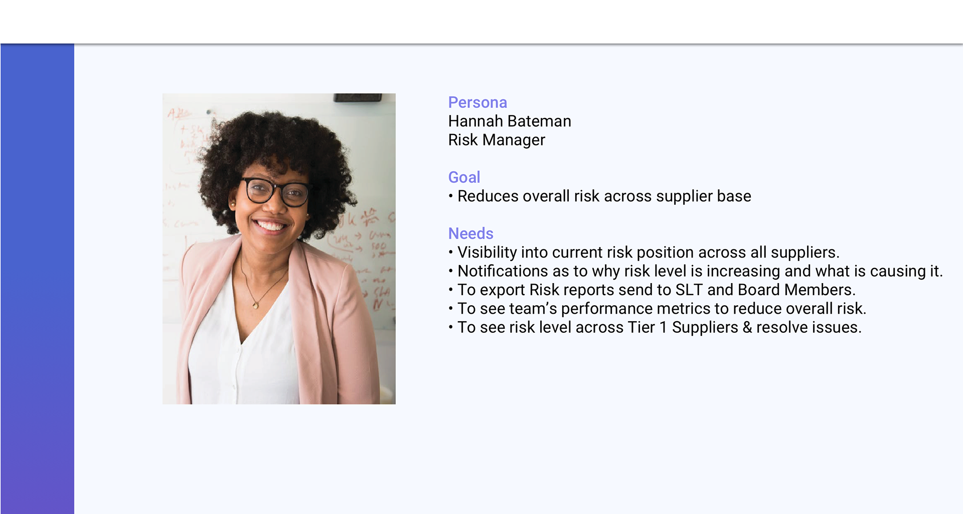Select the Goal heading
The height and width of the screenshot is (514, 963).
pyautogui.click(x=464, y=177)
